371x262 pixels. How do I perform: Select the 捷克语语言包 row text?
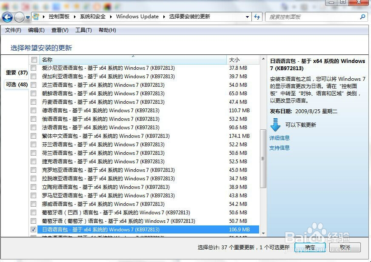tap(103, 162)
